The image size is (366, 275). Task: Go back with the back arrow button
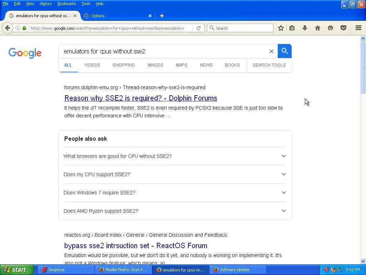tap(8, 28)
